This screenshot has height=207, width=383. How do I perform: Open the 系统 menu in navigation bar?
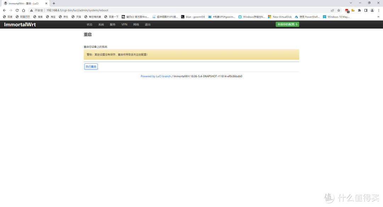101,24
